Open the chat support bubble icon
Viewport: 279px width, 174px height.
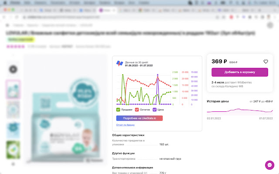(269, 165)
